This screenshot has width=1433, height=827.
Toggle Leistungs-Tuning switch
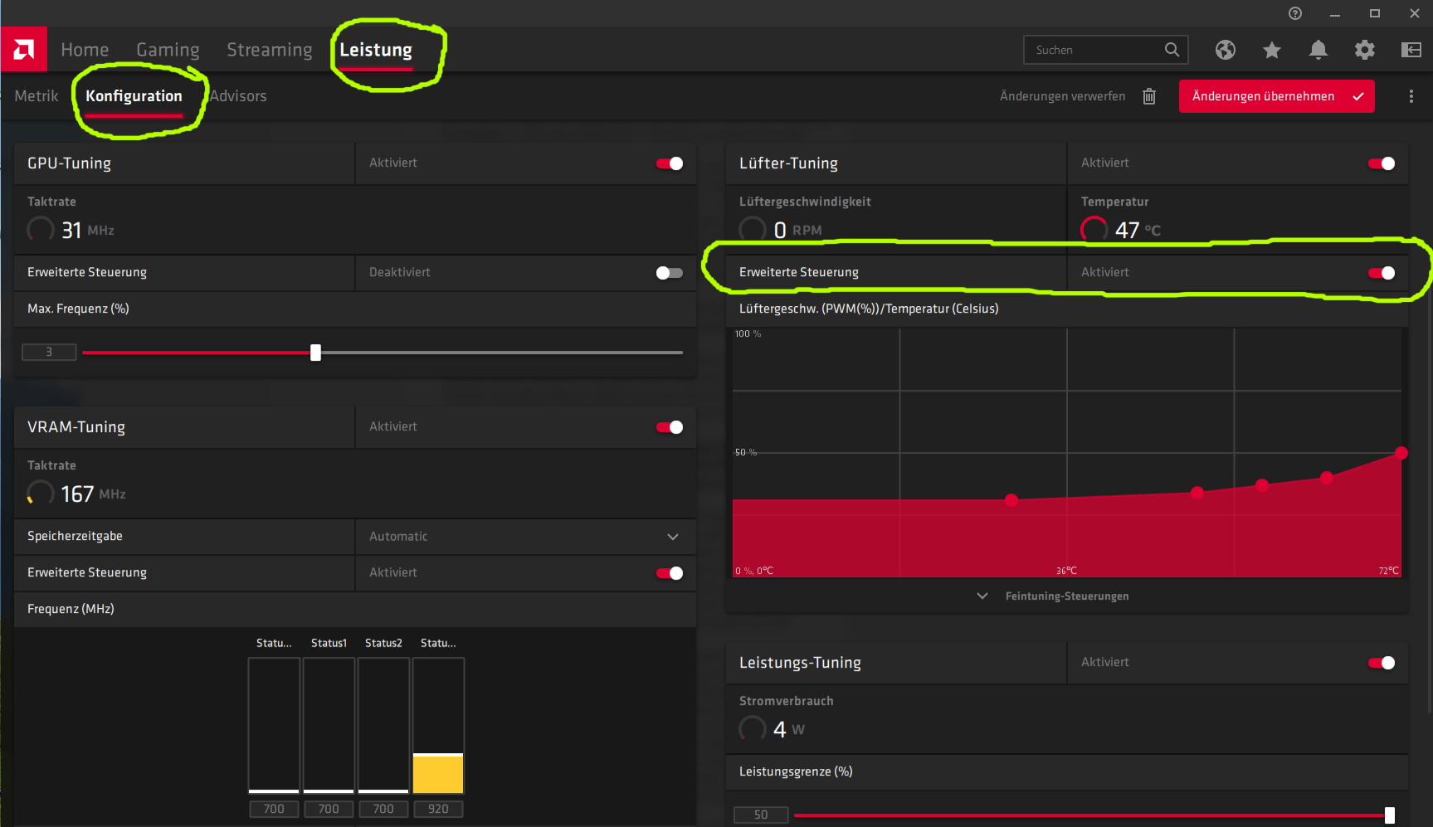1382,663
